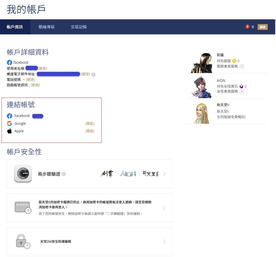Select the Google icon under 連結帳號
The image size is (276, 257).
click(x=10, y=123)
